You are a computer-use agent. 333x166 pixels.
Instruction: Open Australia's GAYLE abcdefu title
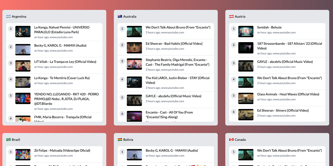[x=174, y=96]
